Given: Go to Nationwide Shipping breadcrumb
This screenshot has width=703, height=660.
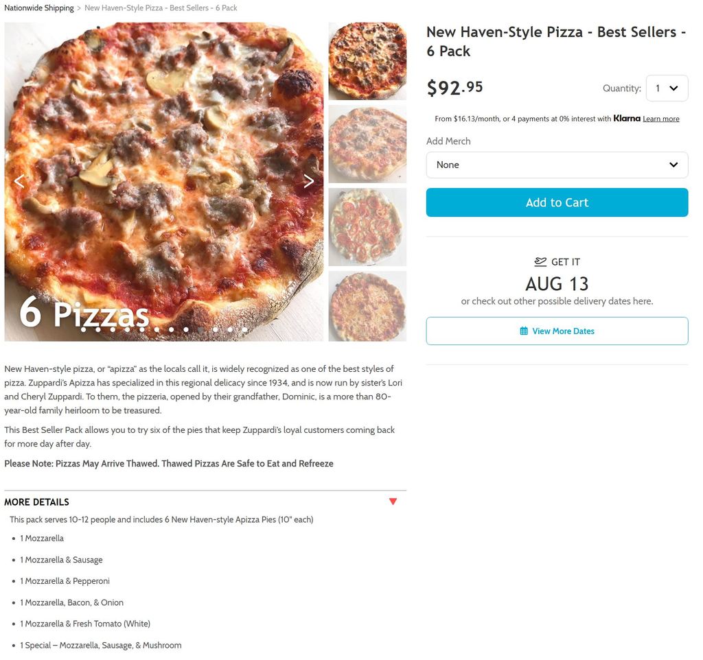Looking at the screenshot, I should 39,8.
